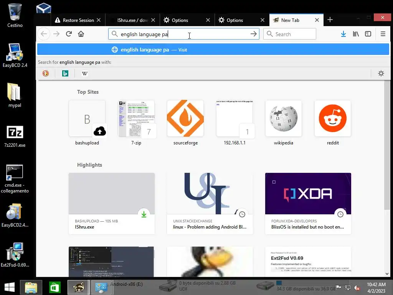Select the EasyBCD2.4 installer desktop icon
The width and height of the screenshot is (393, 295).
(15, 215)
